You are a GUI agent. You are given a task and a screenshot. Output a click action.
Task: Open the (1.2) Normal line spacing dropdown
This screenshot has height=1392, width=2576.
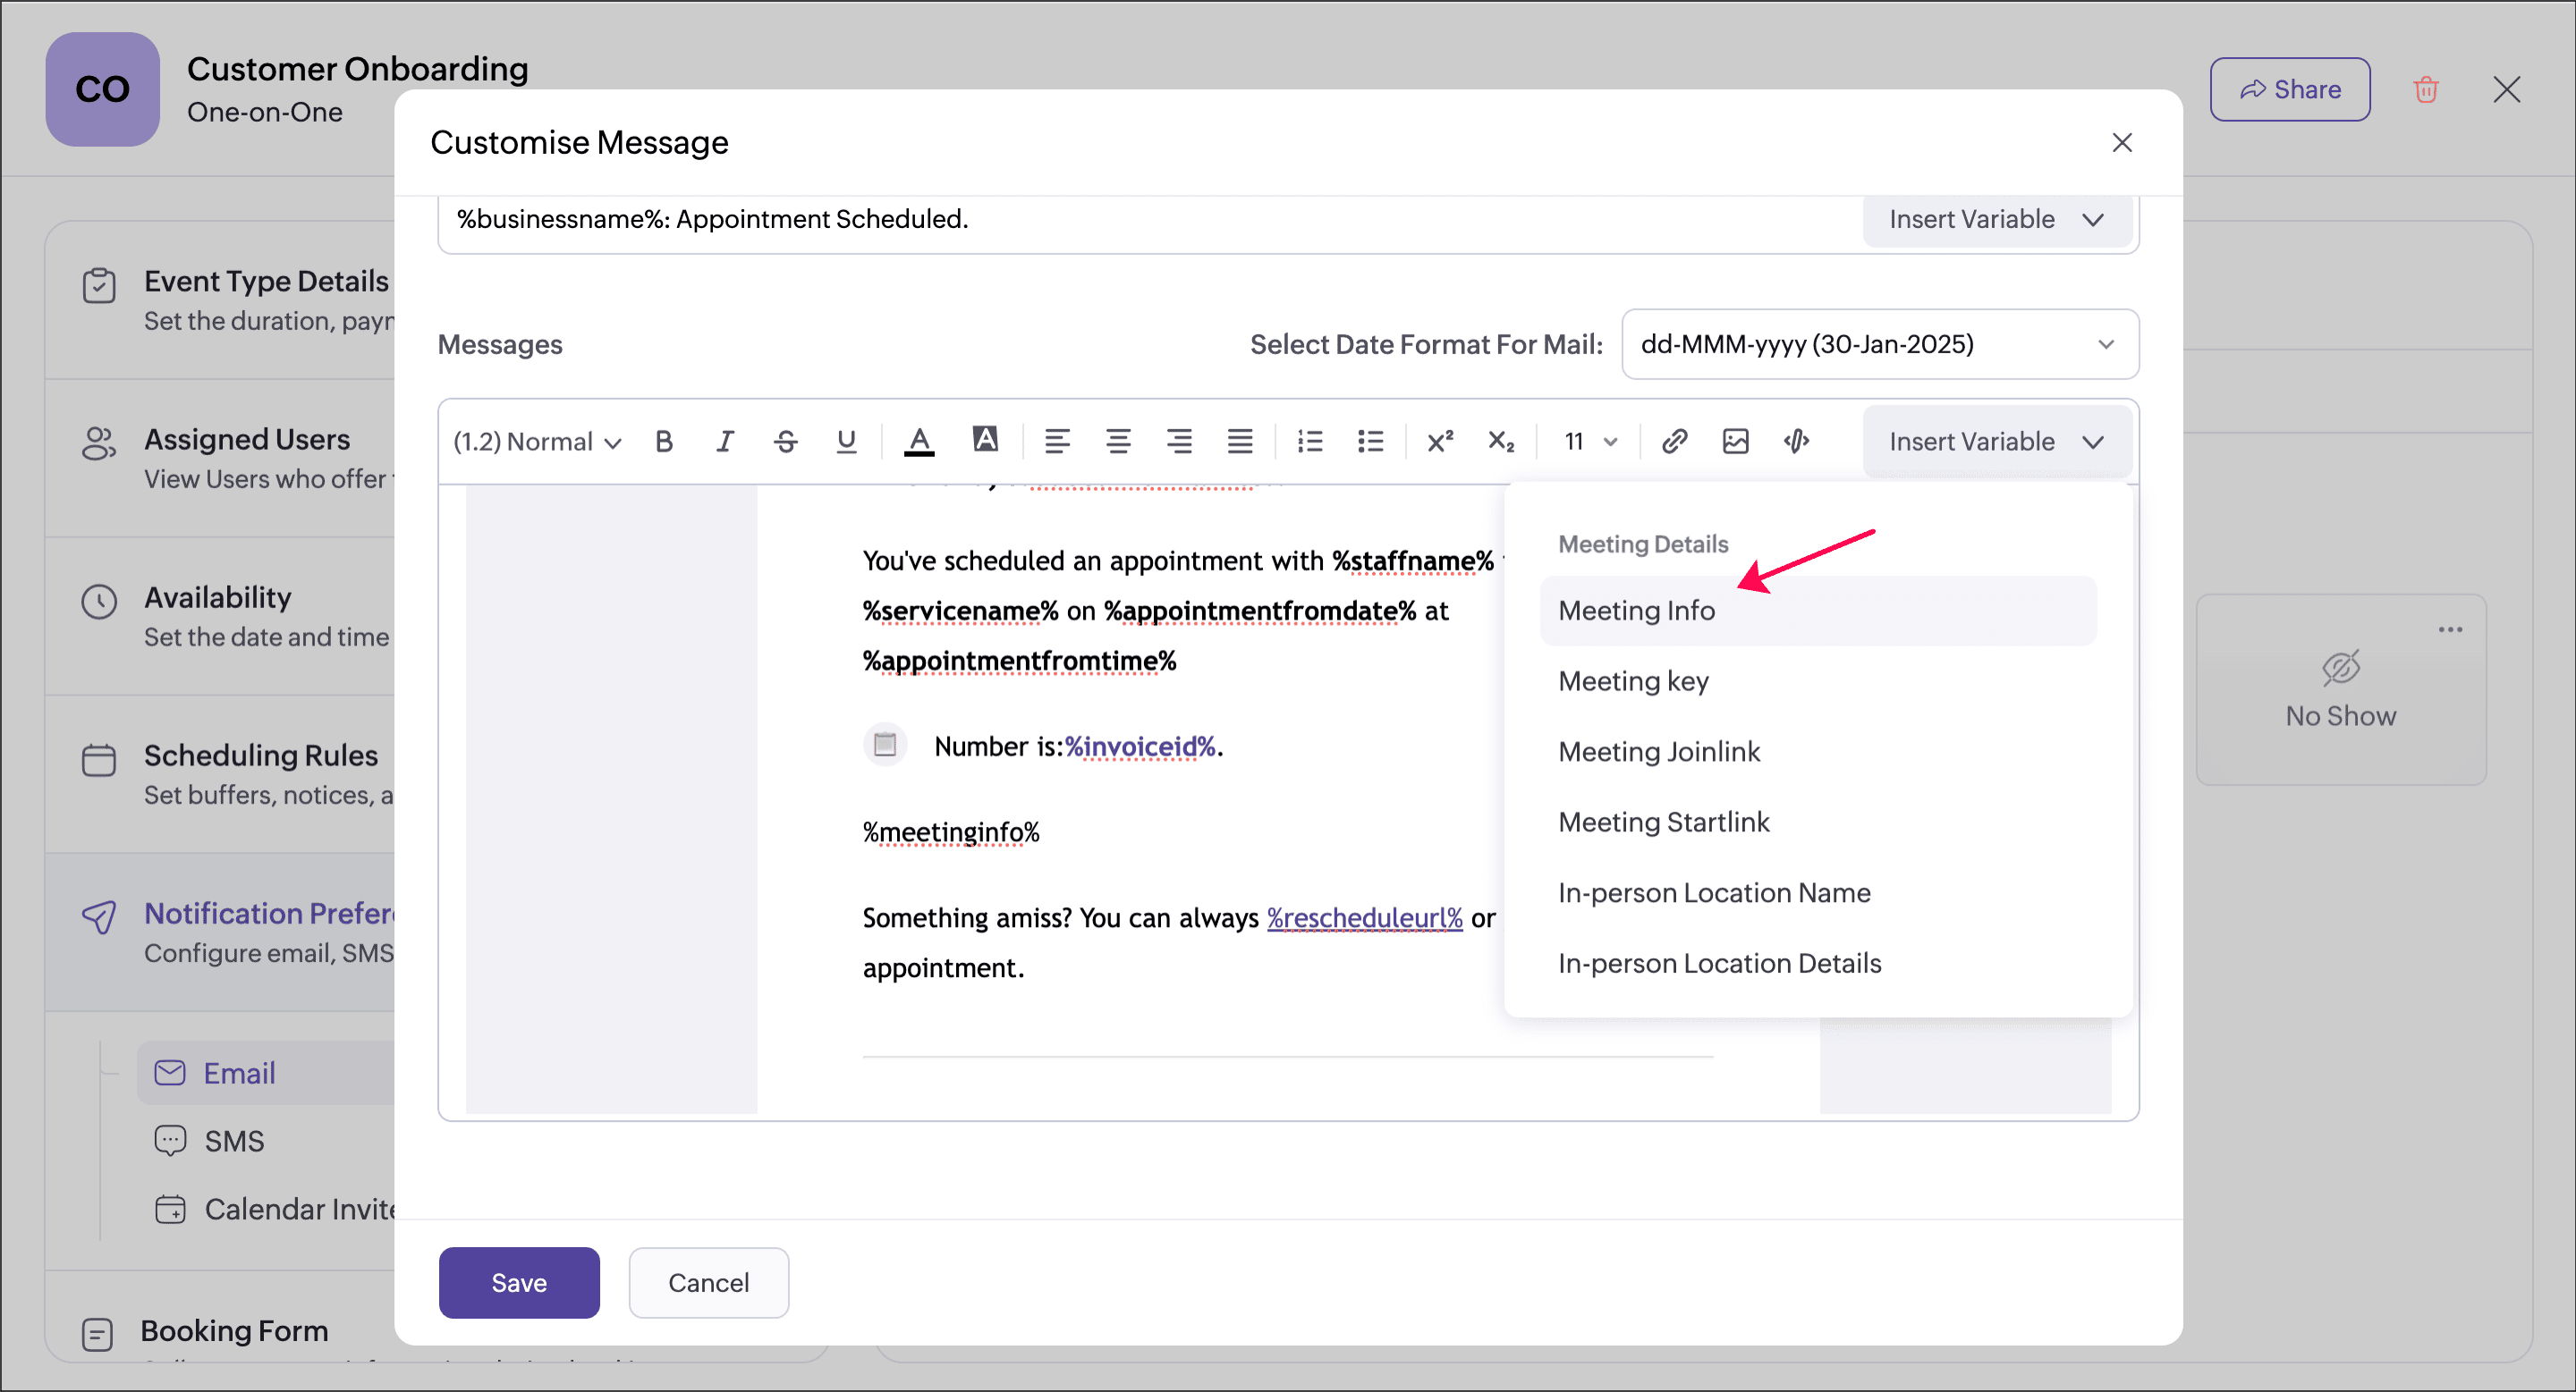(537, 441)
